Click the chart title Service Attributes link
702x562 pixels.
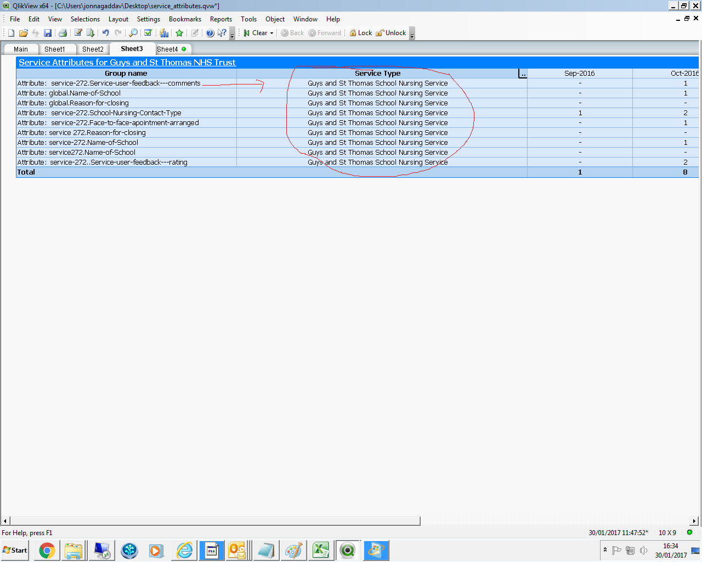pyautogui.click(x=127, y=63)
